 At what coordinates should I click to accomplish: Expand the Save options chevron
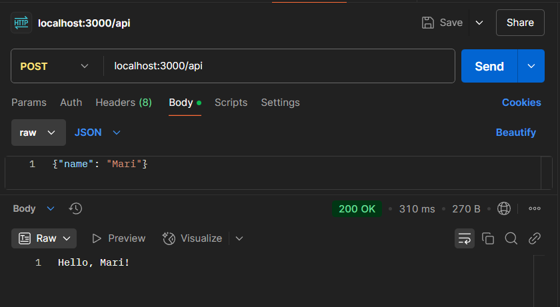point(479,23)
